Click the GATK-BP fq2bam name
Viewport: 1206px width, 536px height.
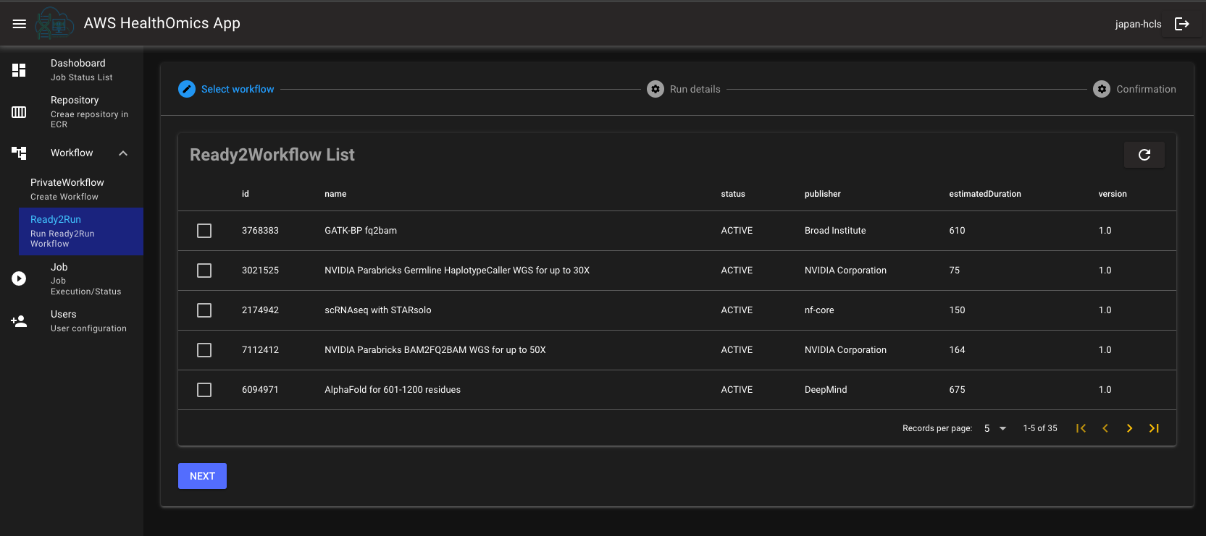click(x=361, y=231)
